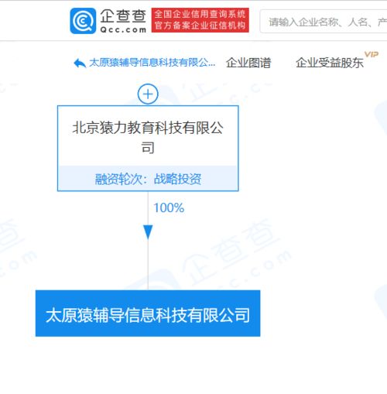The image size is (387, 394).
Task: Select the 北京猿力教育科技有限公司 node
Action: pyautogui.click(x=148, y=149)
